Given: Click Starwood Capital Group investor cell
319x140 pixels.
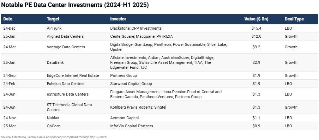Looking at the screenshot, I should tap(131, 84).
